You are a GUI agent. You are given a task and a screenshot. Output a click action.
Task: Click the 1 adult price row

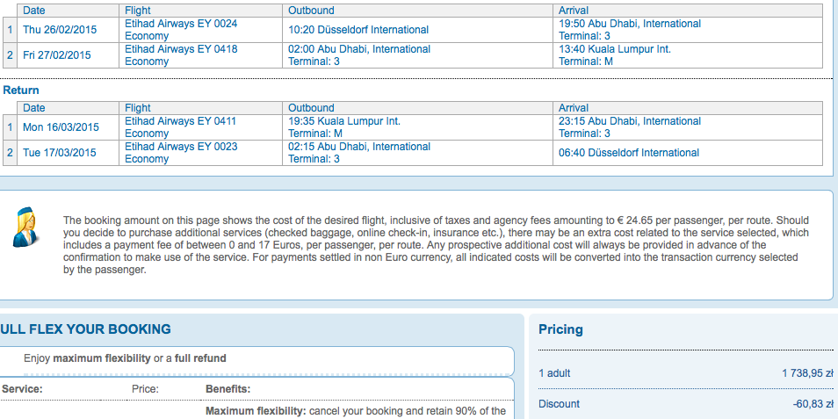pyautogui.click(x=686, y=373)
